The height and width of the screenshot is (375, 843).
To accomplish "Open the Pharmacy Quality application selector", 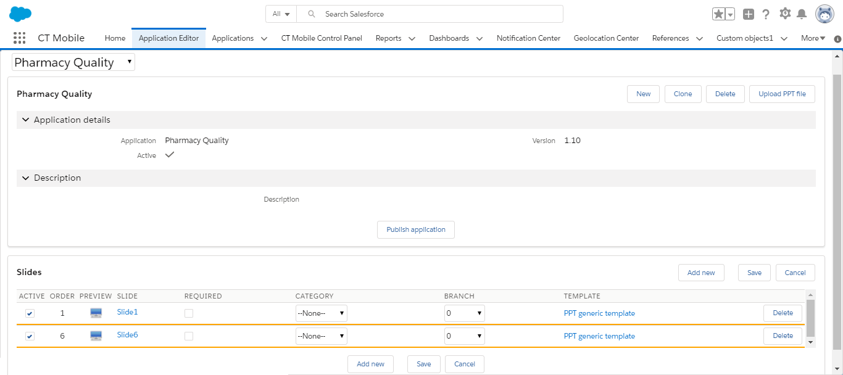I will tap(72, 62).
